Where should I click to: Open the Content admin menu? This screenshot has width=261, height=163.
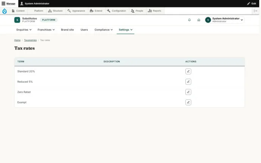18,11
